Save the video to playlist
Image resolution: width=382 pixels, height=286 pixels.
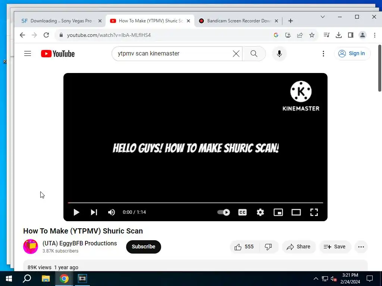point(335,247)
